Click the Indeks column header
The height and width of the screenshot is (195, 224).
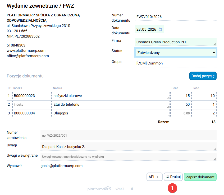click(17, 88)
